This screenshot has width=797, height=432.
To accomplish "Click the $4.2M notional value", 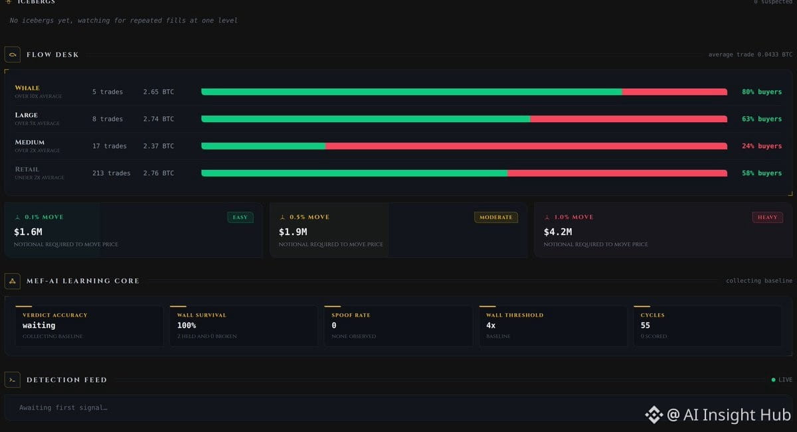I will (558, 232).
